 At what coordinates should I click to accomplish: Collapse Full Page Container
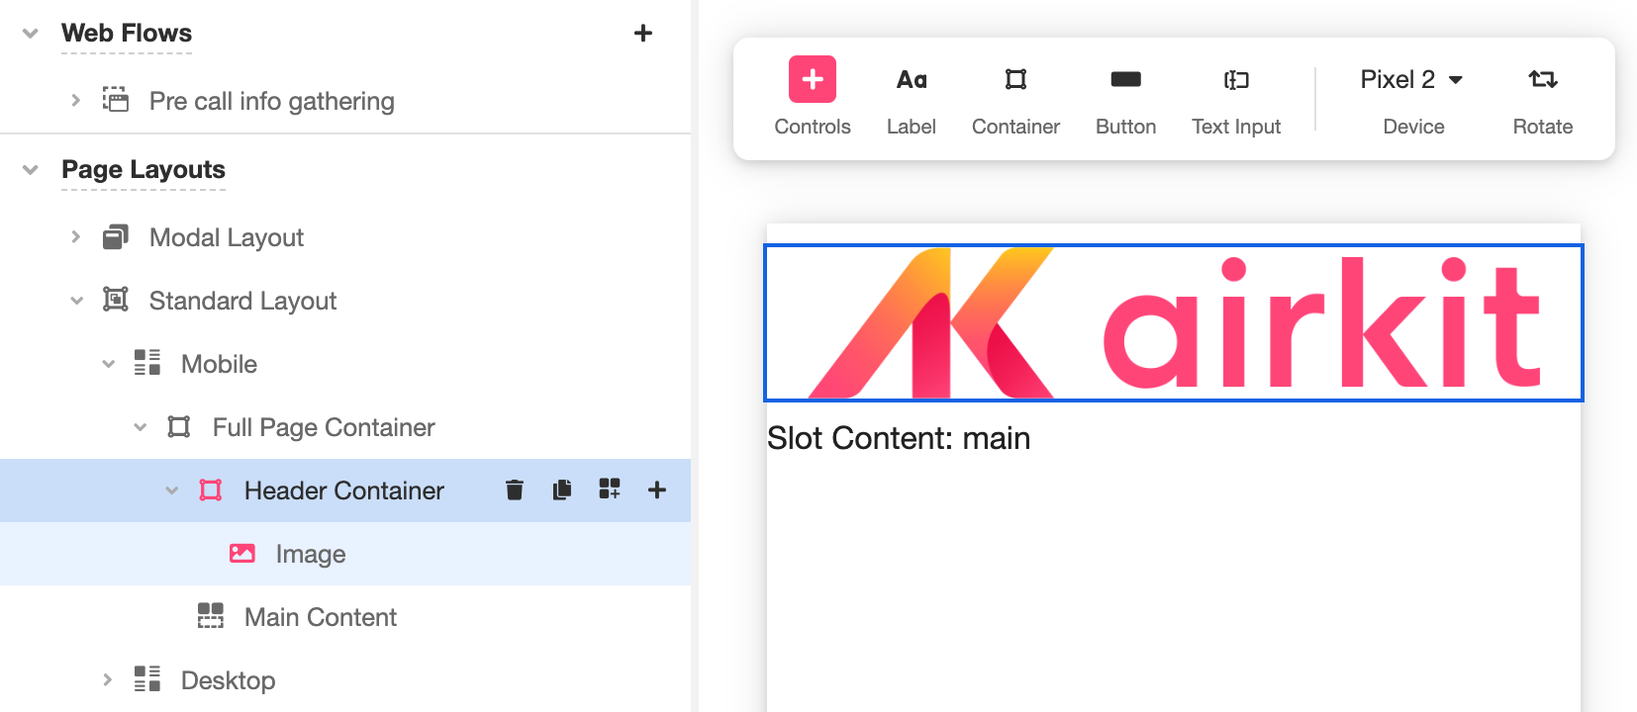click(x=140, y=427)
